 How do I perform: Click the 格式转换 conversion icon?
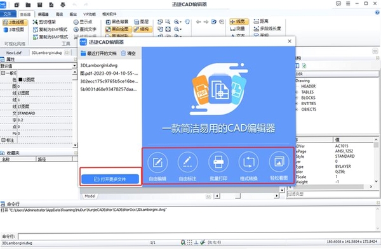click(x=248, y=162)
